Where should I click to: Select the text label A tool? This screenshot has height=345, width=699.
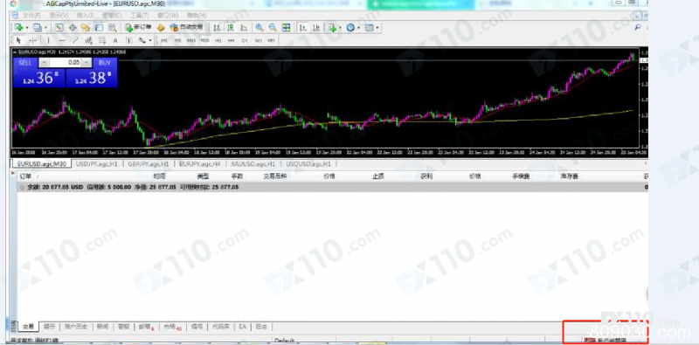pyautogui.click(x=115, y=40)
